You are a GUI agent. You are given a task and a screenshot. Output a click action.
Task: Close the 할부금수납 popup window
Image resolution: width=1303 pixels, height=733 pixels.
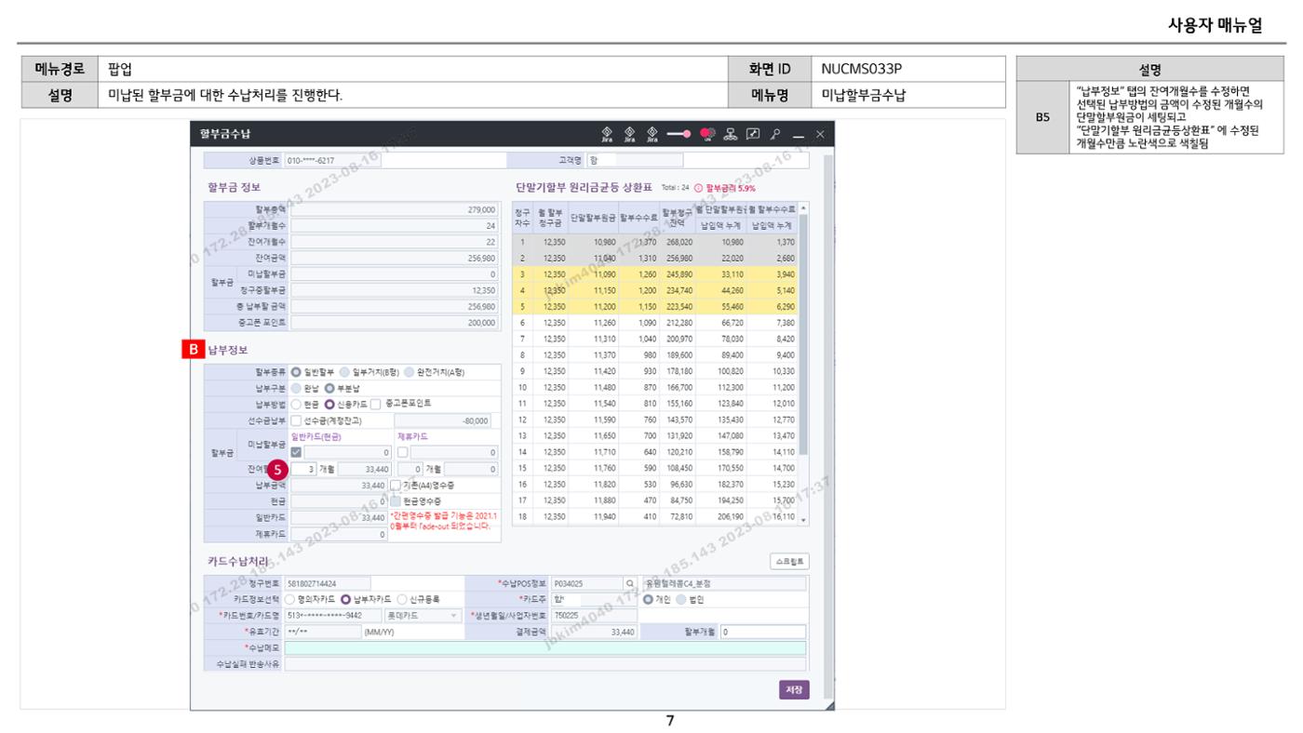[x=820, y=135]
